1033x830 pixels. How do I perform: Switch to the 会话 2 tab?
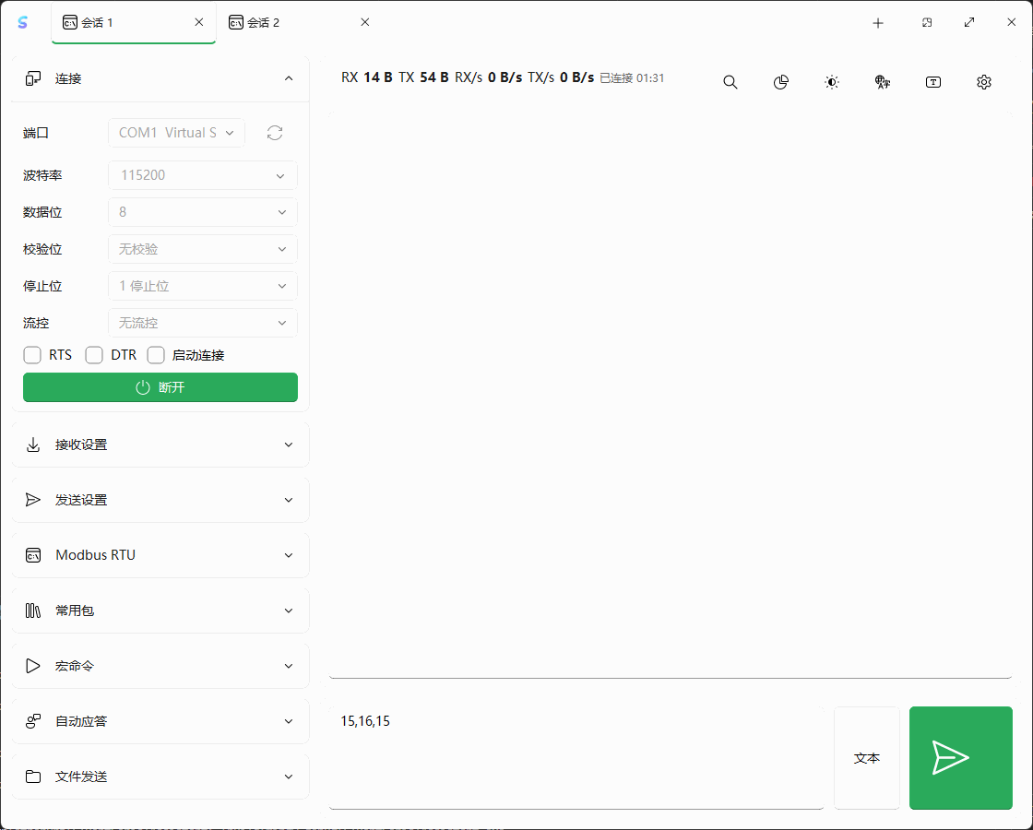(x=299, y=22)
